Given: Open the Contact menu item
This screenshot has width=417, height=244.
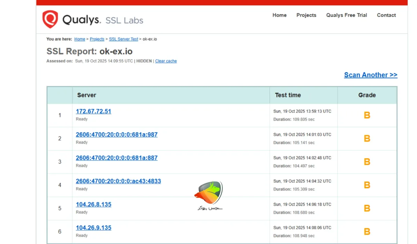Looking at the screenshot, I should pyautogui.click(x=386, y=15).
